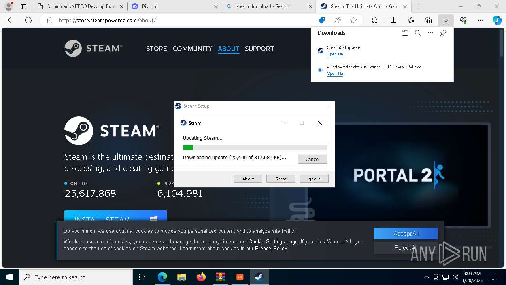Open the notifications center

point(493,277)
